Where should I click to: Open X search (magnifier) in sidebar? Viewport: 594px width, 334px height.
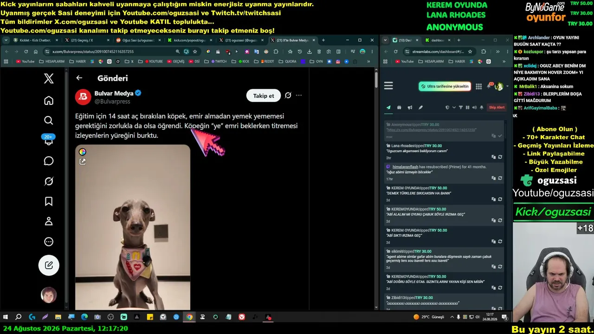pos(49,121)
